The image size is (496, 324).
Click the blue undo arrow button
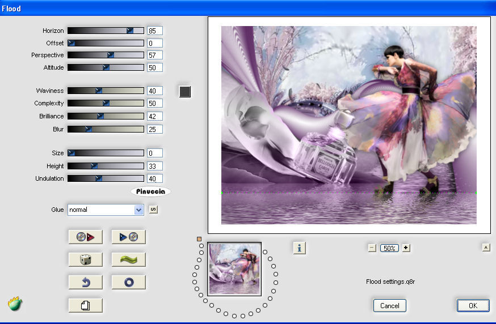tap(85, 282)
